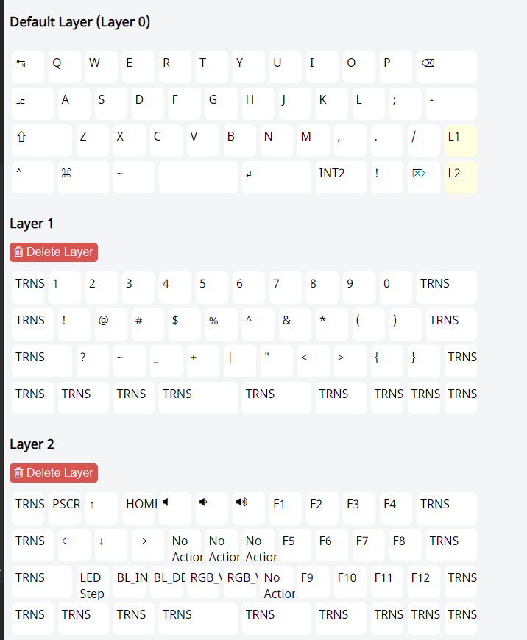
Task: Select the forward Delete icon key on Layer 0
Action: click(x=424, y=177)
